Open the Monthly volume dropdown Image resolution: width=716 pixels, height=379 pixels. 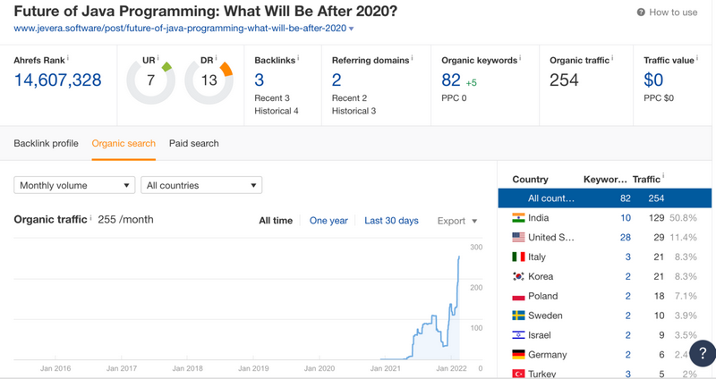click(x=74, y=185)
